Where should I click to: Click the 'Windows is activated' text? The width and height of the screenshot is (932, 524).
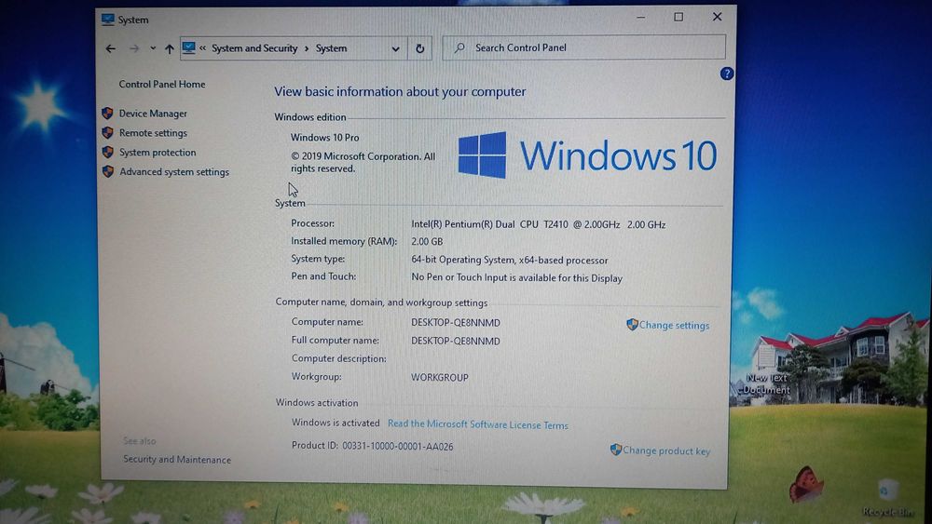coord(336,423)
